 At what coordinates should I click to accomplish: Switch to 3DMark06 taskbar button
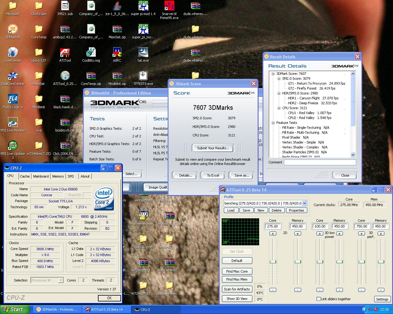pyautogui.click(x=57, y=309)
